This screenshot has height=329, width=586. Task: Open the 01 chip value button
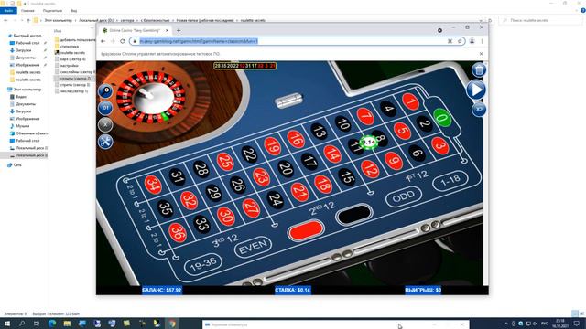coord(105,108)
